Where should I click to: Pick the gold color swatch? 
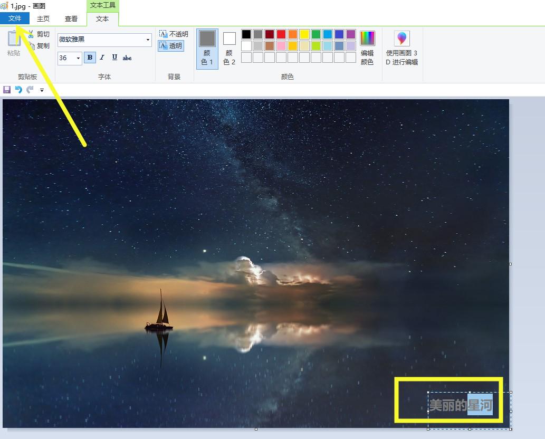coord(293,45)
